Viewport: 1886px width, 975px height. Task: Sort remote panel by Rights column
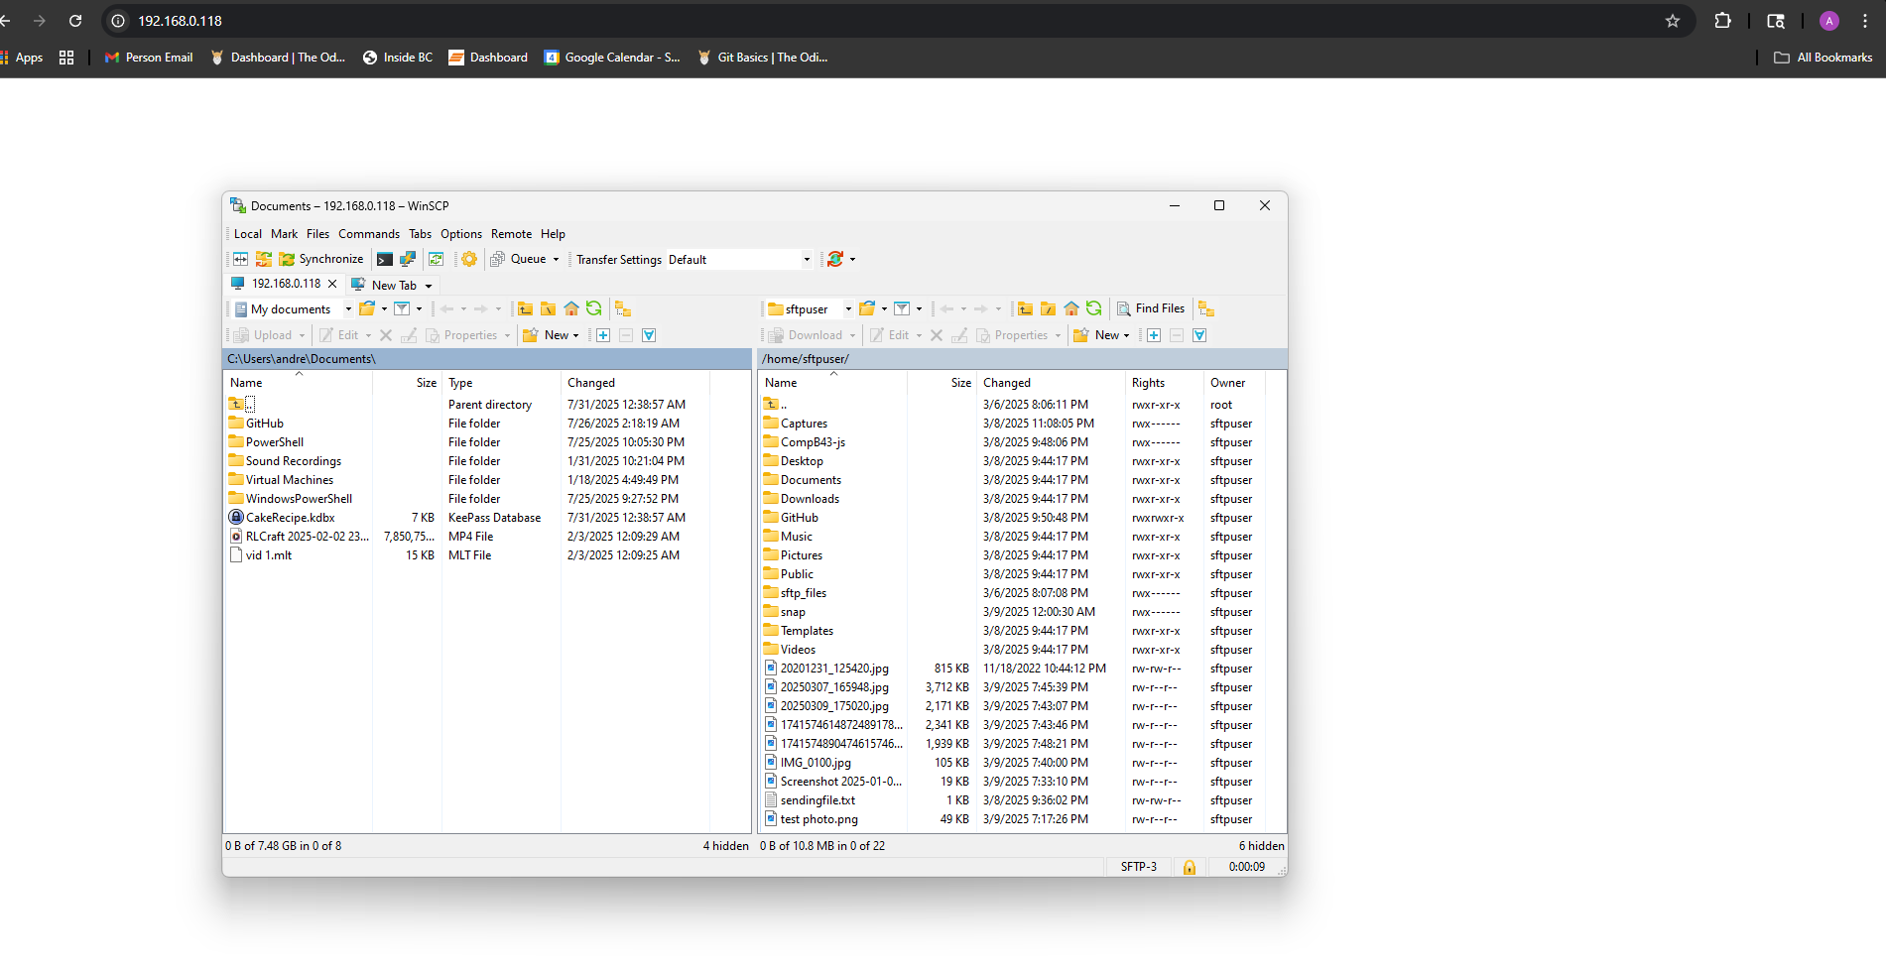coord(1165,383)
